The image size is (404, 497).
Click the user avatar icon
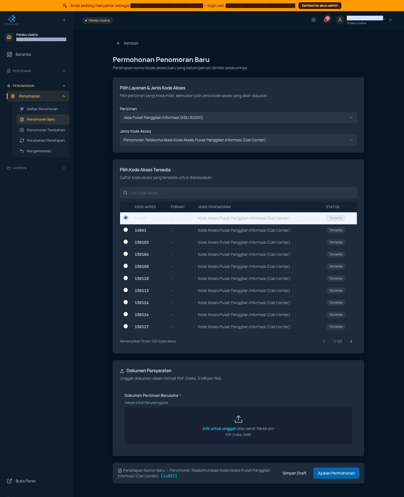340,20
